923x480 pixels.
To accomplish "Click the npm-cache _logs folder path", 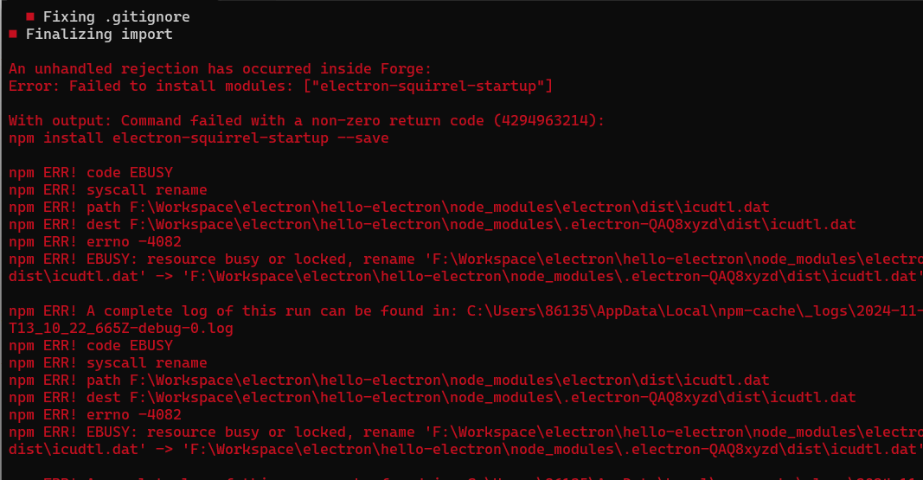I will point(695,310).
